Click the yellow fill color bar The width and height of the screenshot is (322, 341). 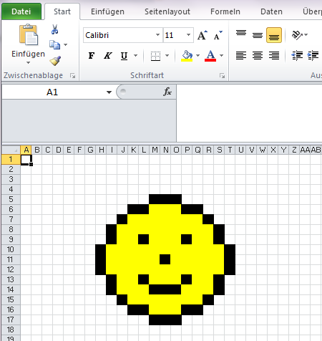point(187,60)
